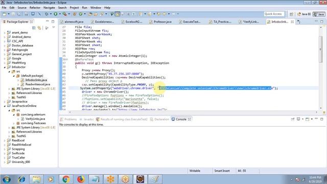The height and width of the screenshot is (184, 327).
Task: Click the Open Console icon in console toolbar
Action: point(308,119)
